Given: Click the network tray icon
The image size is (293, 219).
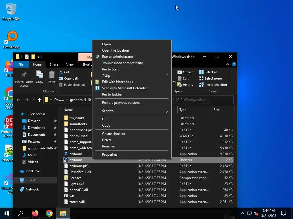Looking at the screenshot, I should (x=249, y=213).
